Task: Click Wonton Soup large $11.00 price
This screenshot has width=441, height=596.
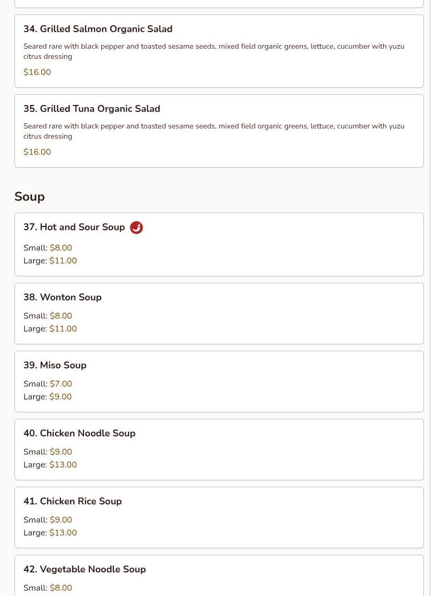Action: tap(63, 329)
